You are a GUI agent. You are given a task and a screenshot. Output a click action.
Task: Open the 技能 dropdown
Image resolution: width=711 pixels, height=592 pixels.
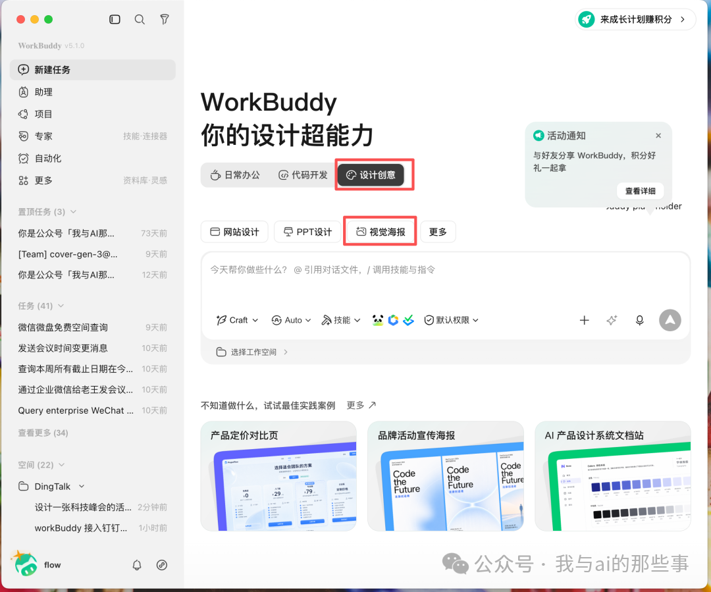point(341,320)
